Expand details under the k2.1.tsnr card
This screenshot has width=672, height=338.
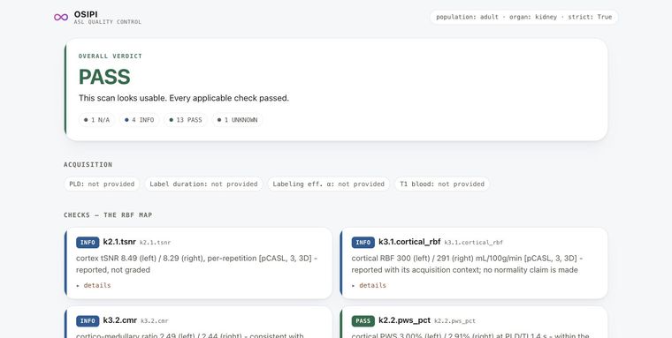94,285
